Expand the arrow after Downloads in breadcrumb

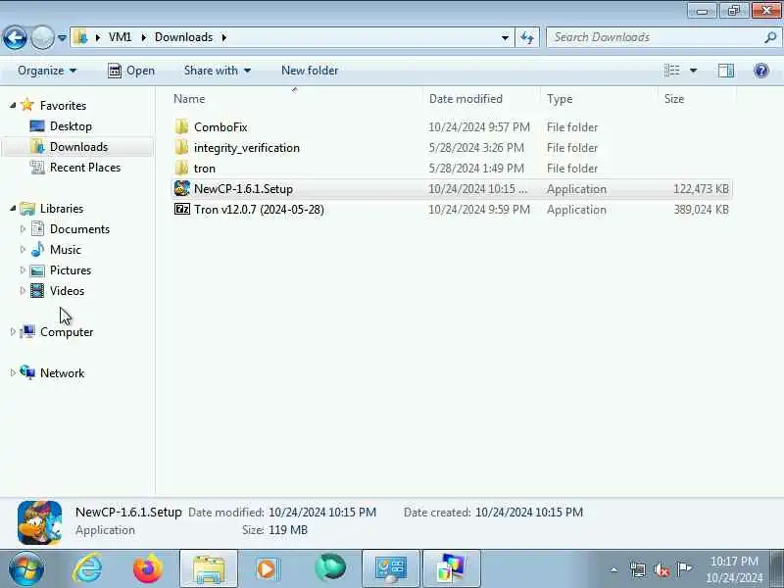[x=224, y=37]
